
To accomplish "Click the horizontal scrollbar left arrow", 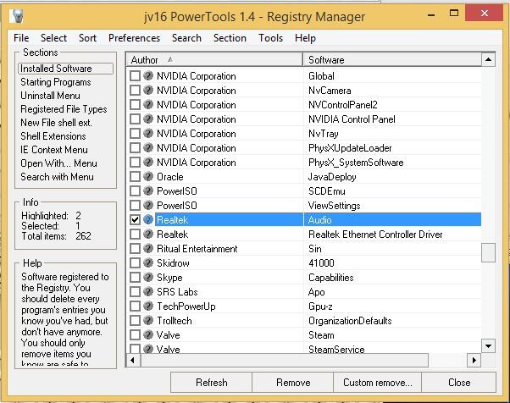I will 133,360.
